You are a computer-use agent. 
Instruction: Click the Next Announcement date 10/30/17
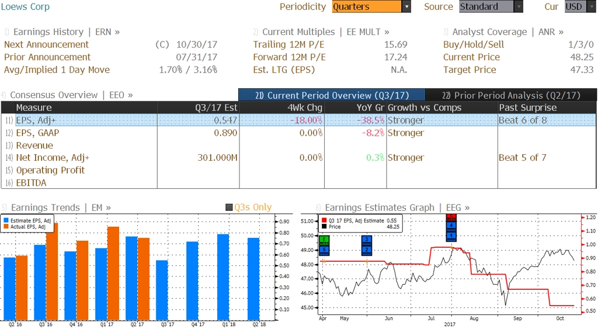(x=197, y=44)
